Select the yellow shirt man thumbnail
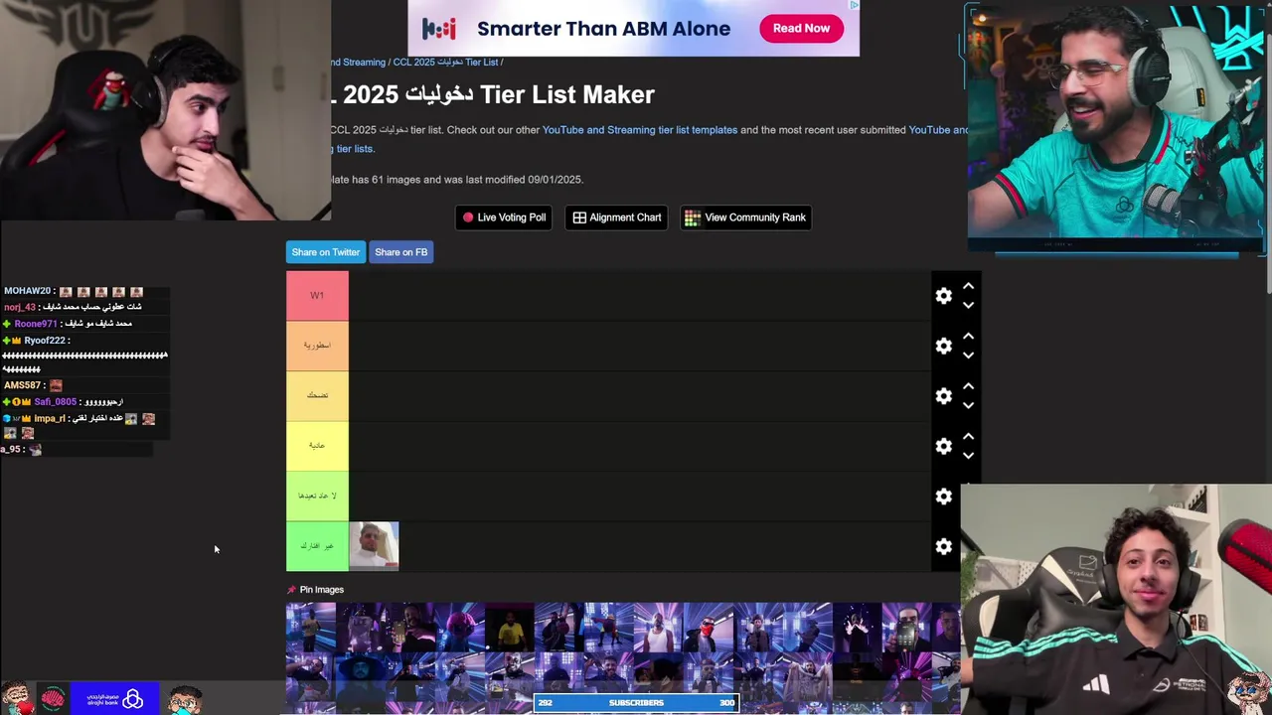 510,628
